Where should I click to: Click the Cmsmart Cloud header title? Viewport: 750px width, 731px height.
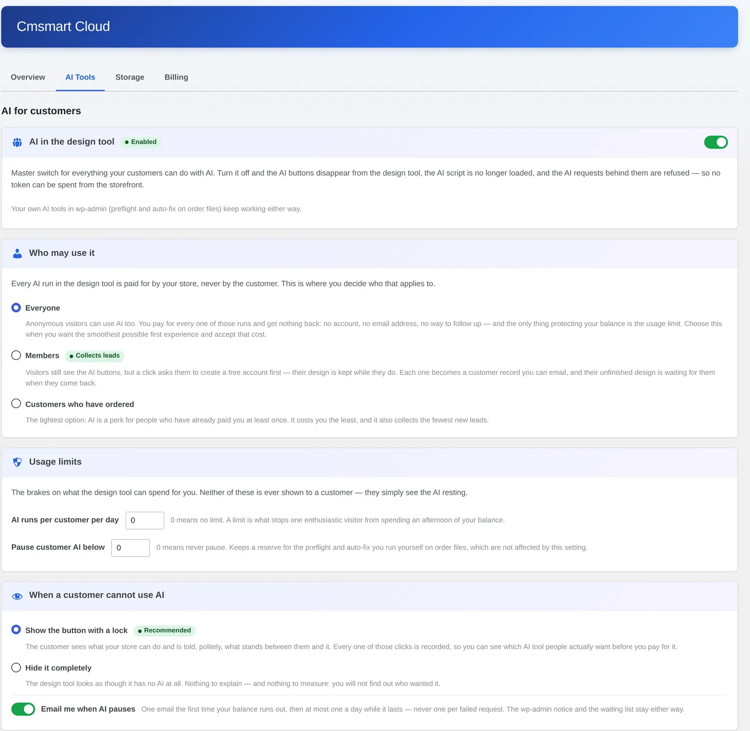63,27
